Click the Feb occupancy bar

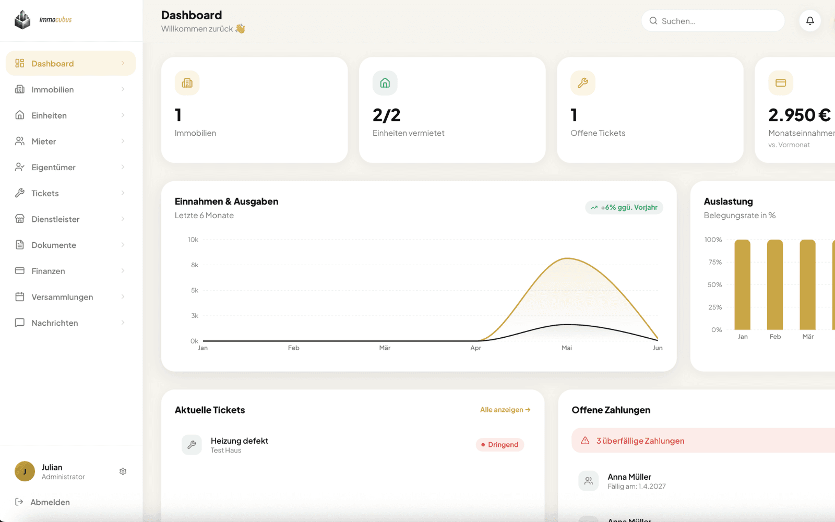[775, 284]
